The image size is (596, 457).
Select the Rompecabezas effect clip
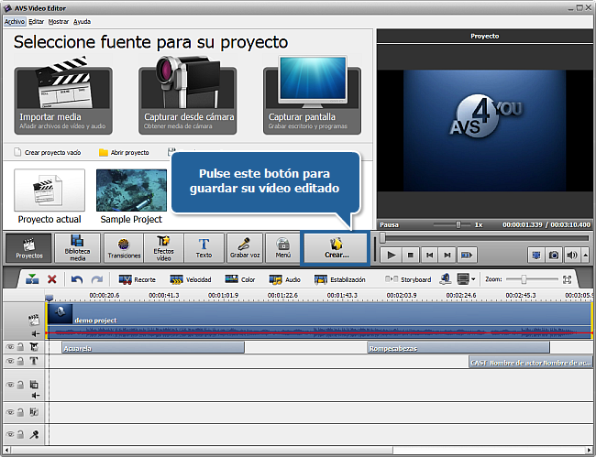[x=458, y=348]
